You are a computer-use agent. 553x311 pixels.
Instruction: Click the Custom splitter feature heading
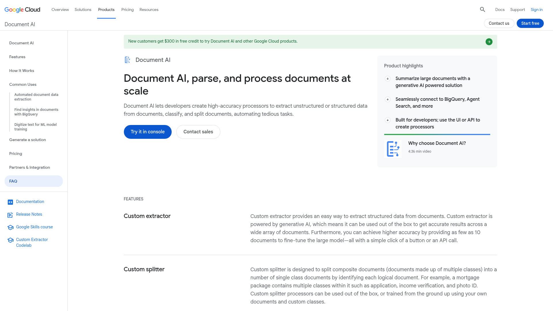144,269
